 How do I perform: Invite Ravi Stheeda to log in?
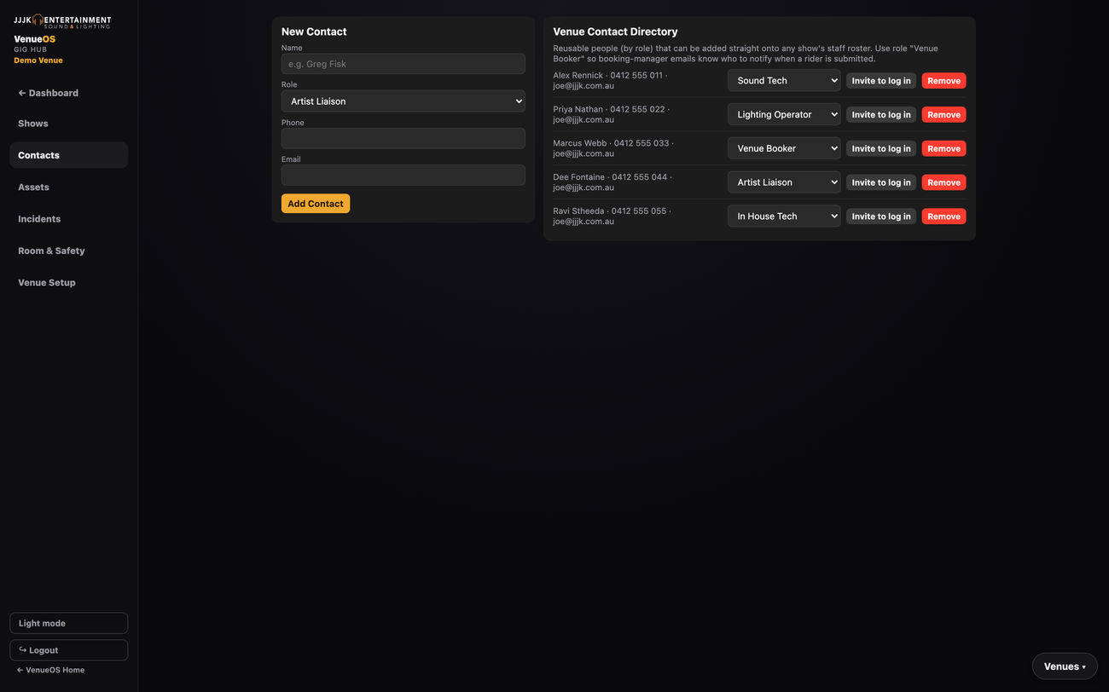click(881, 216)
